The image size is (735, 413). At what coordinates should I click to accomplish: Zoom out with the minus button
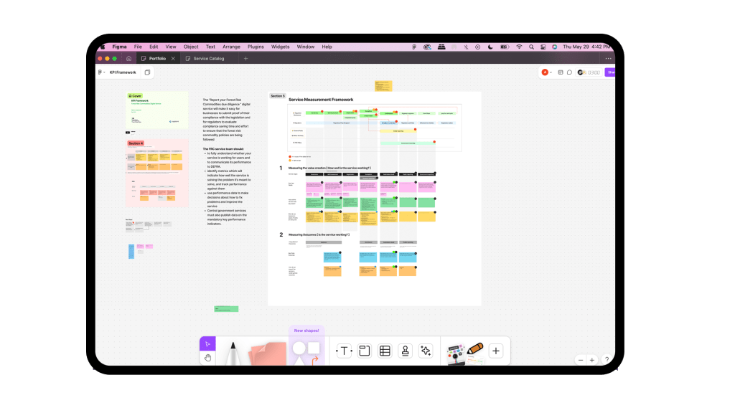[580, 360]
